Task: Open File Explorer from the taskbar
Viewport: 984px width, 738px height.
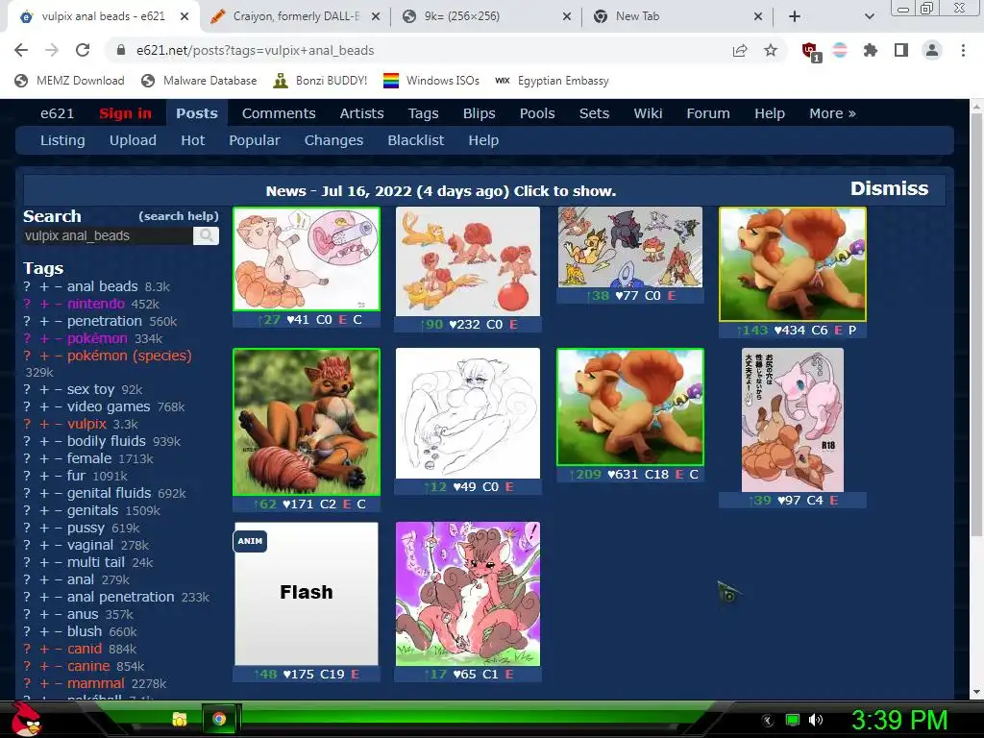Action: pos(180,719)
